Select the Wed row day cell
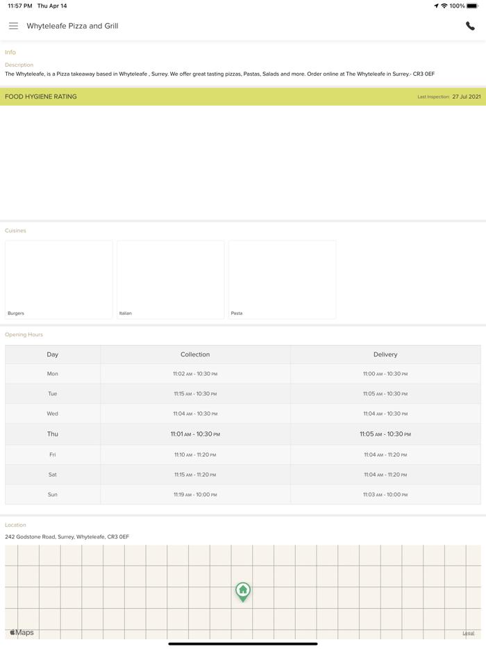Image resolution: width=486 pixels, height=649 pixels. tap(53, 413)
